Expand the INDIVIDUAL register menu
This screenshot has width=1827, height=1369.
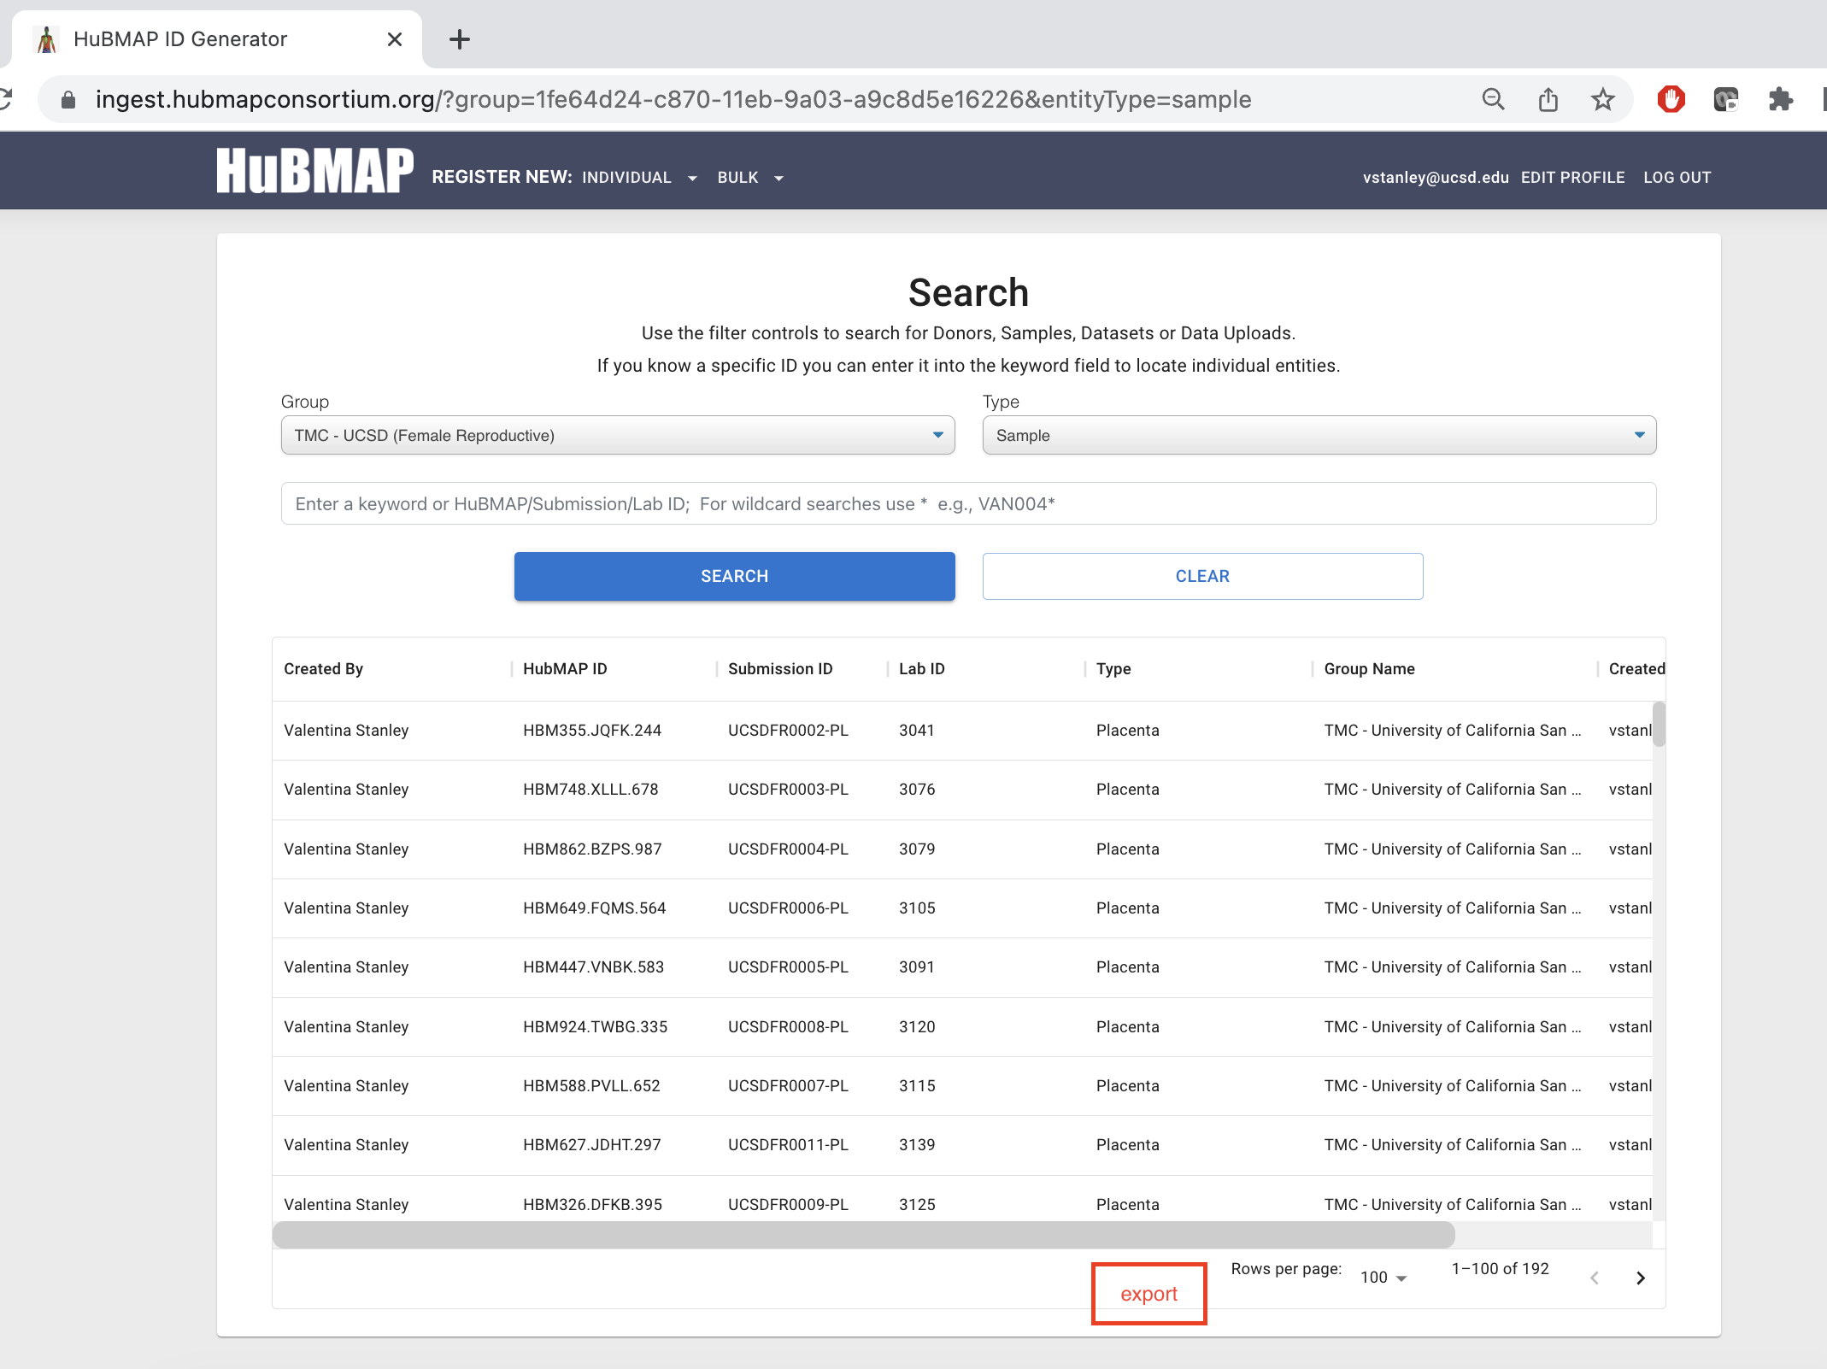(640, 177)
